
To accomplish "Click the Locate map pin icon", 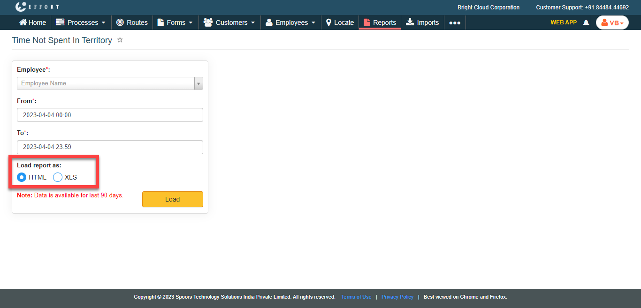I will (x=329, y=23).
